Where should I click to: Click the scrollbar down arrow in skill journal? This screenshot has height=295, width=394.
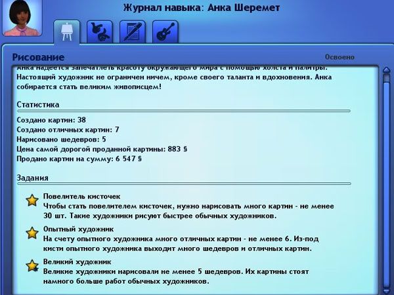387,290
